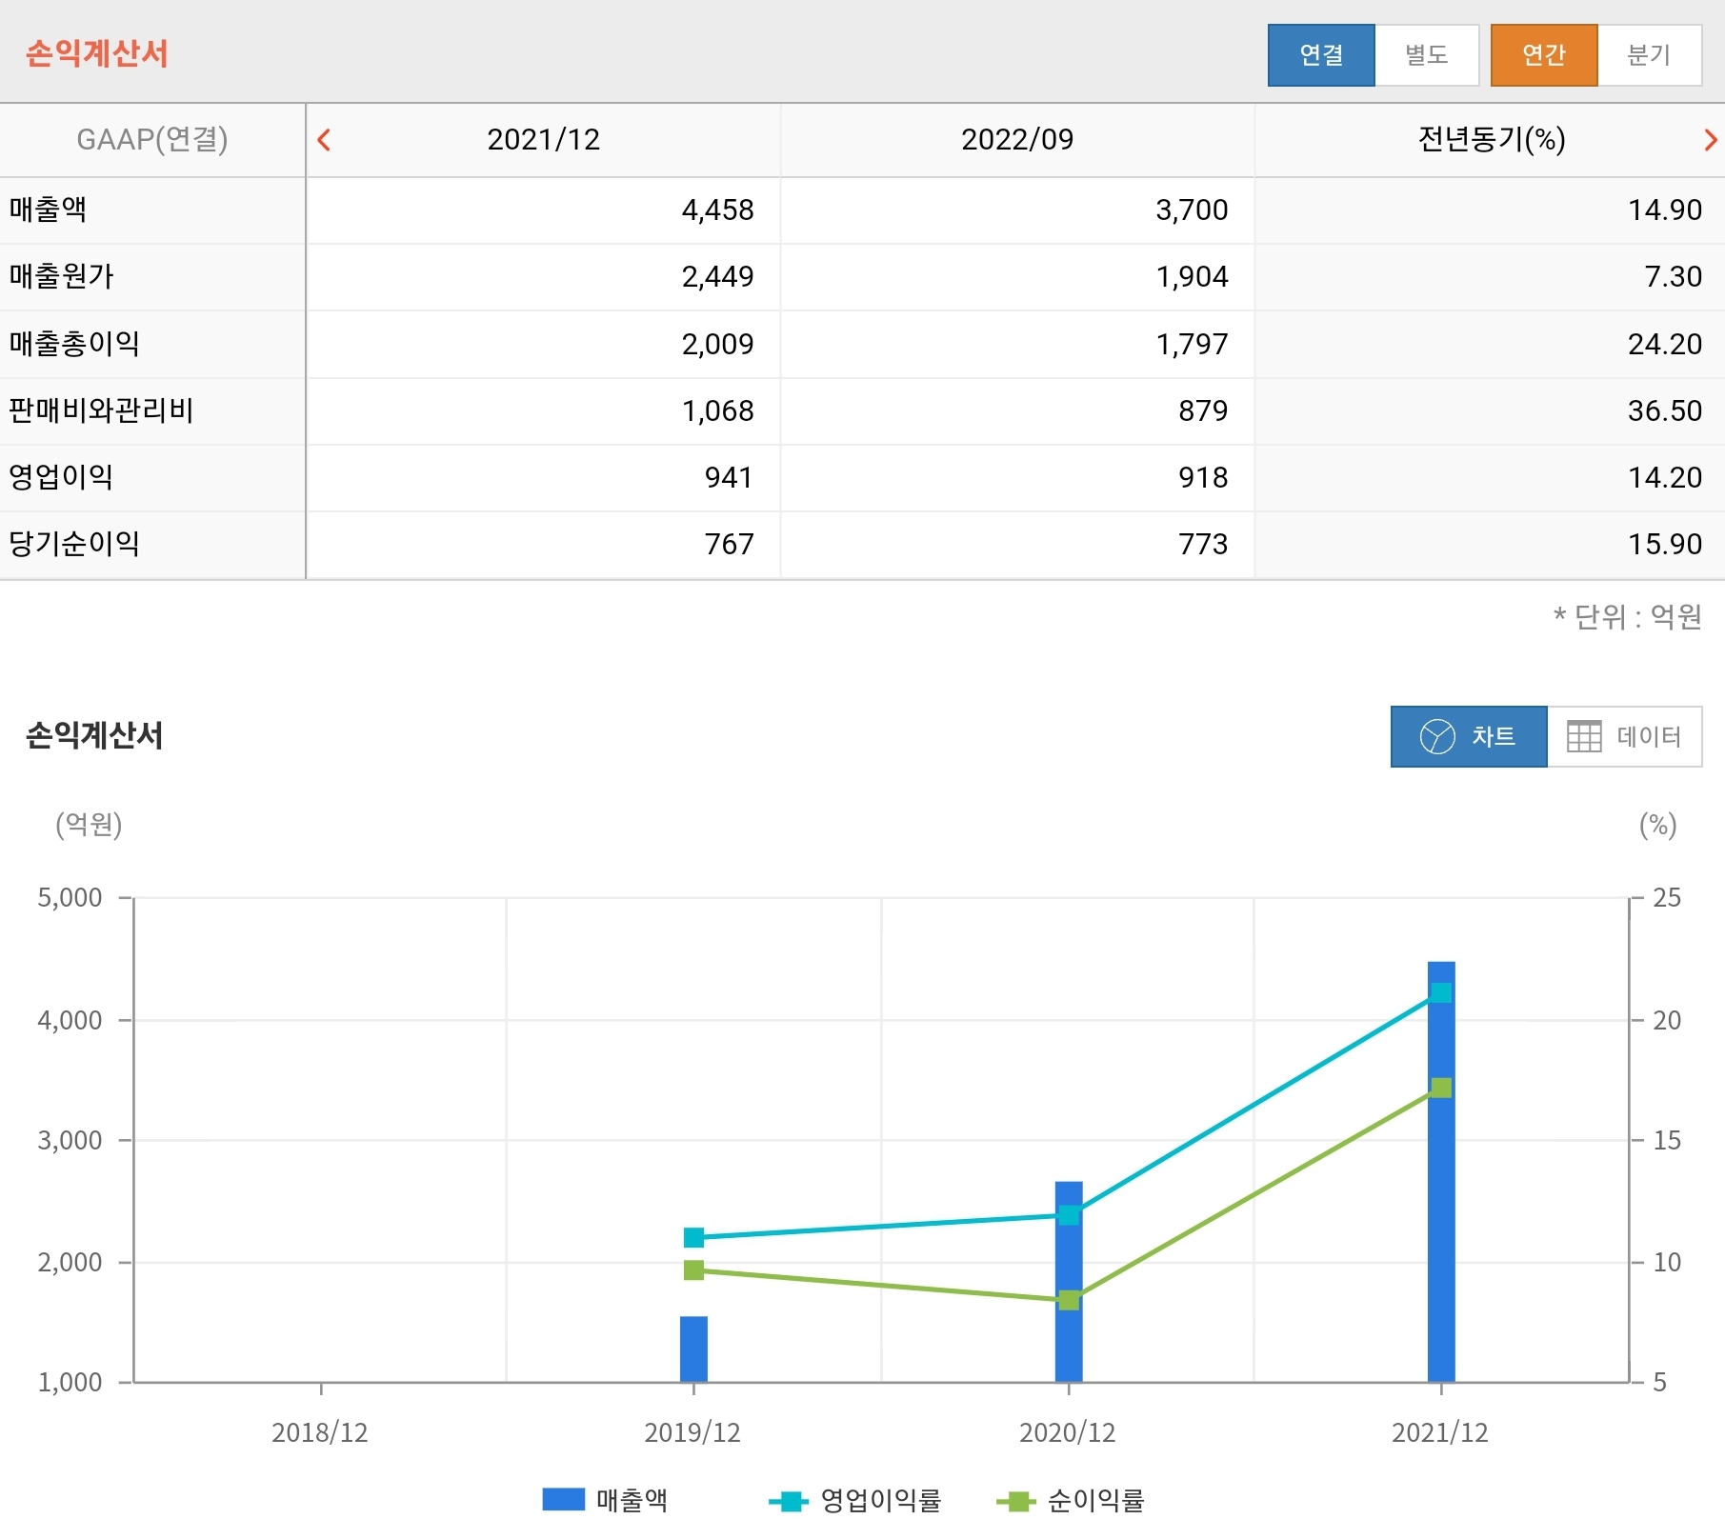Viewport: 1725px width, 1539px height.
Task: Toggle the 순이익률 legend item
Action: pyautogui.click(x=1070, y=1500)
